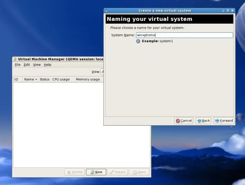Cancel the new virtual system wizard
245x185 pixels.
point(184,121)
